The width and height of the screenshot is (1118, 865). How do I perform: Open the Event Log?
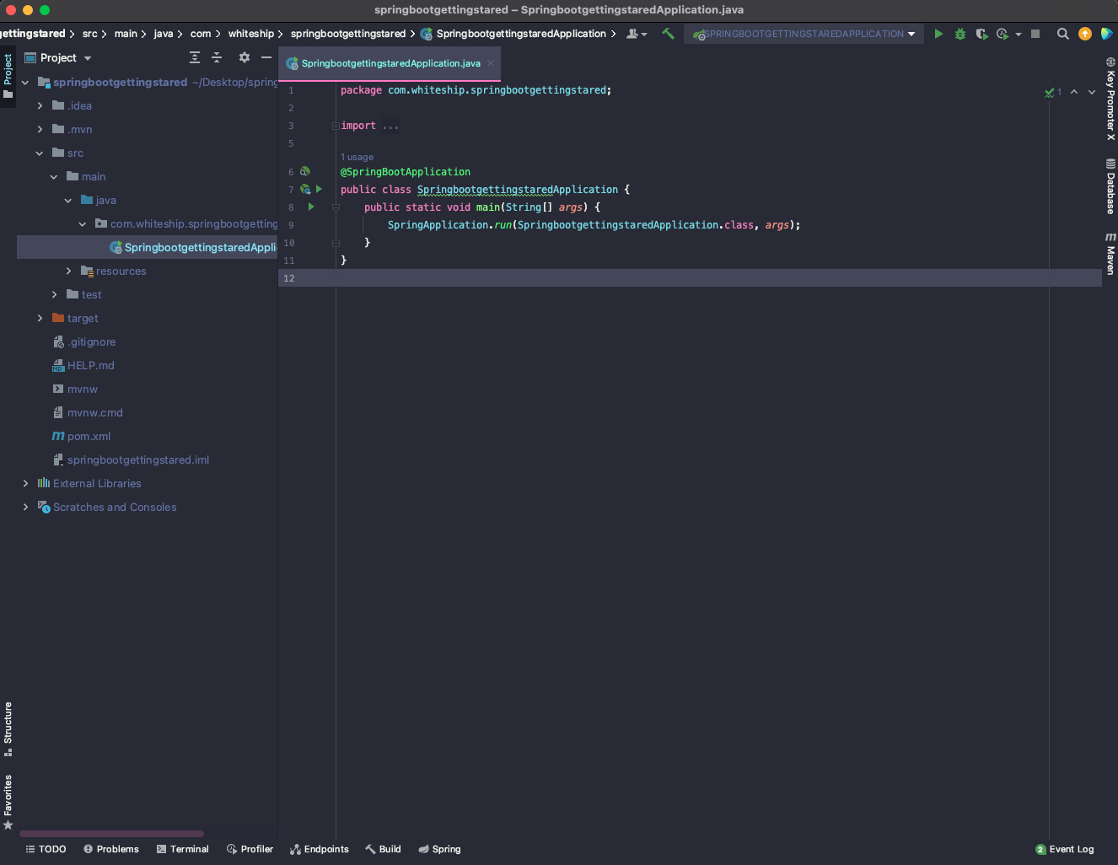pos(1064,849)
